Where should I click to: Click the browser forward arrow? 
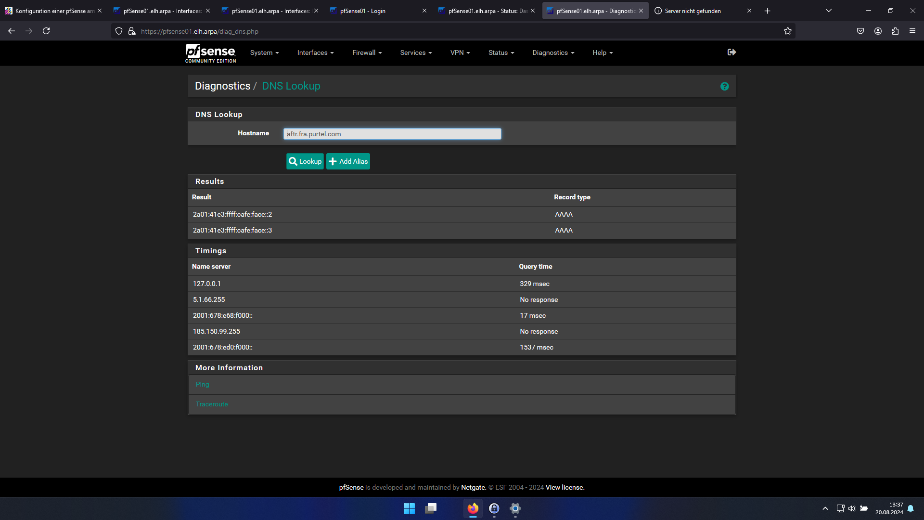[x=29, y=31]
